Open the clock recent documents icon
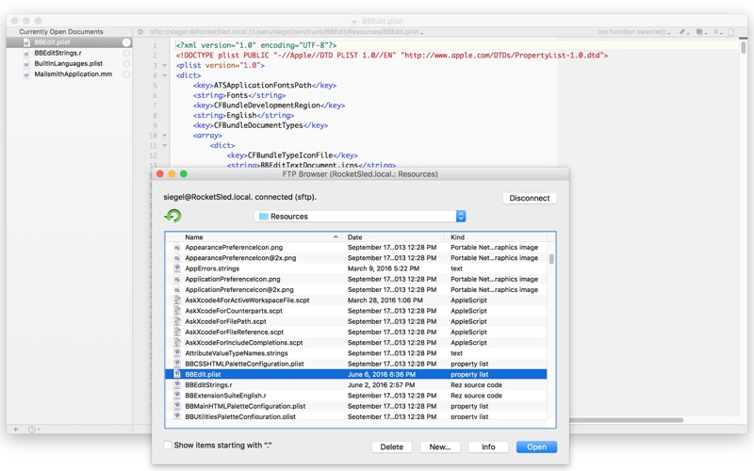754x471 pixels. tap(33, 430)
